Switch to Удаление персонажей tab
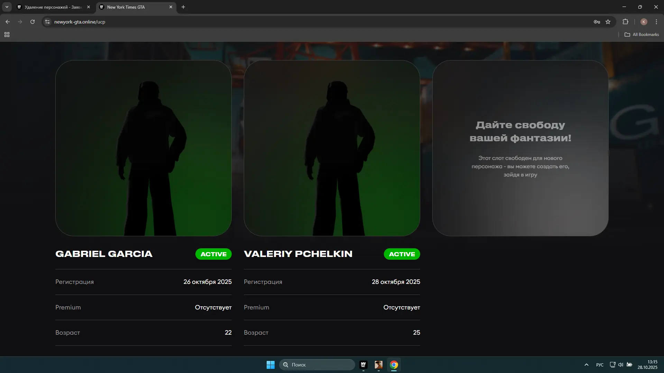Image resolution: width=664 pixels, height=373 pixels. coord(52,7)
